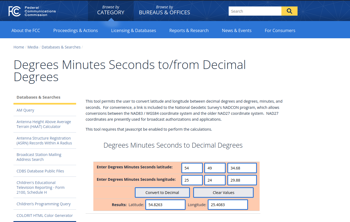
Task: Open AM Query sidebar link
Action: (25, 110)
